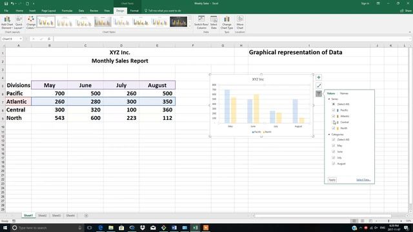Open Quick Layout dropdown
The image size is (413, 232).
click(19, 23)
